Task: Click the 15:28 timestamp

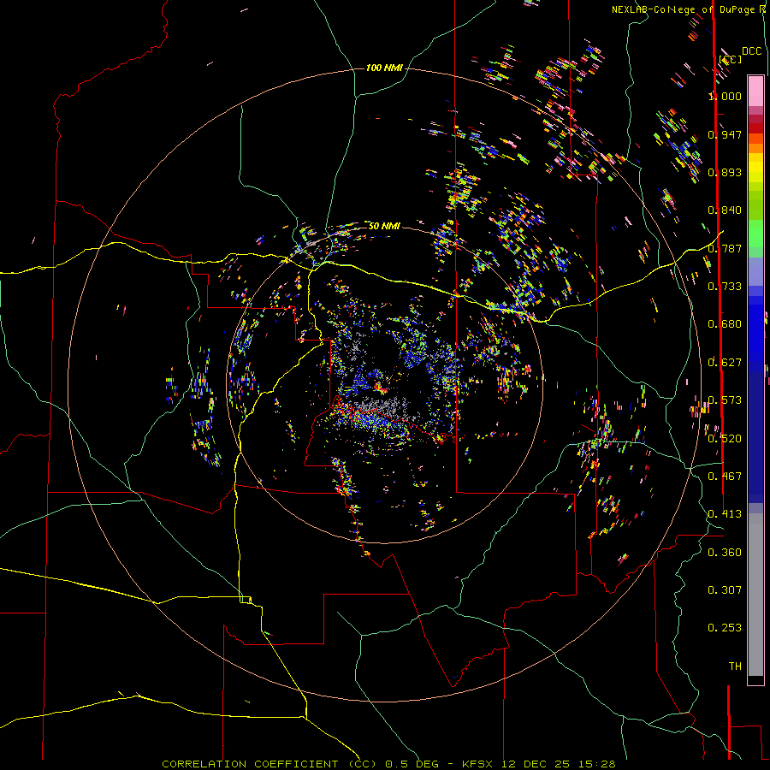Action: 596,764
